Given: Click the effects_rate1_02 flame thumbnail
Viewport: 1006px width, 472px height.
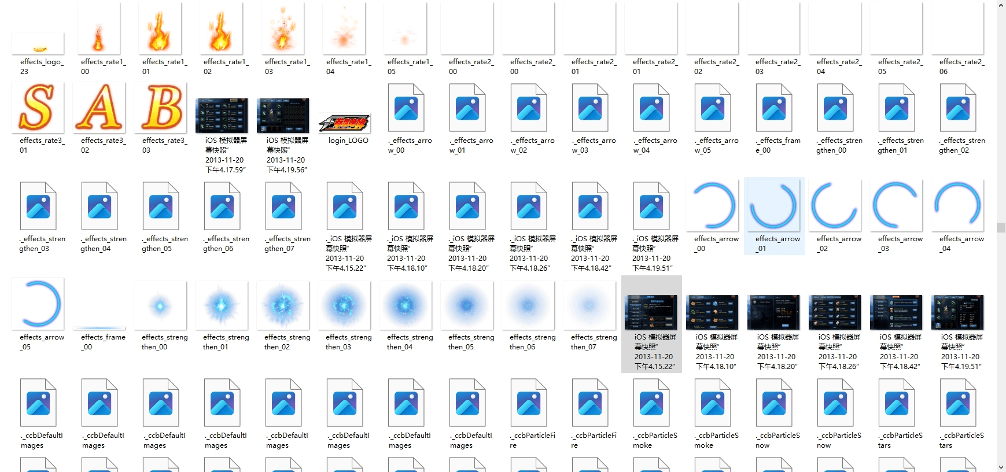Looking at the screenshot, I should [222, 28].
